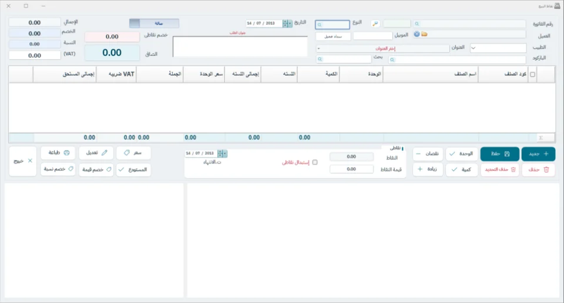This screenshot has width=564, height=303.
Task: Click the كمية (Quantity) checkmark button
Action: tap(462, 169)
